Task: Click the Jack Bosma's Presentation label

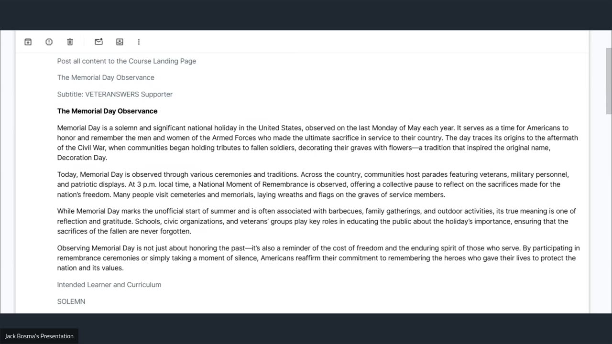Action: [39, 336]
